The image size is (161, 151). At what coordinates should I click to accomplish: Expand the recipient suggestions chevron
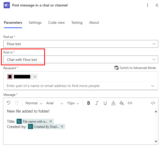(x=153, y=86)
